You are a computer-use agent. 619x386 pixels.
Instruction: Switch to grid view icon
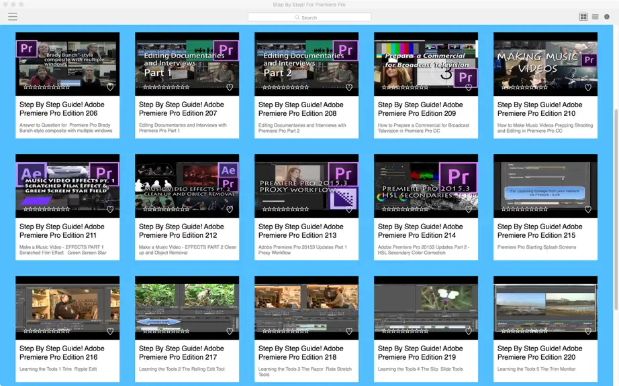coord(583,17)
